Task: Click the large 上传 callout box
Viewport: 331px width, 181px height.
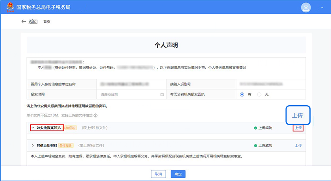Action: [297, 115]
